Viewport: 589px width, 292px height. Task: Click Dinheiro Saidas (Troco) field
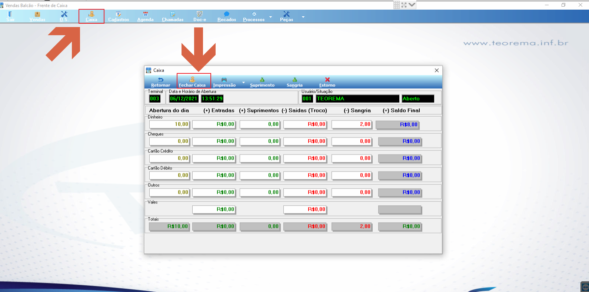[305, 124]
